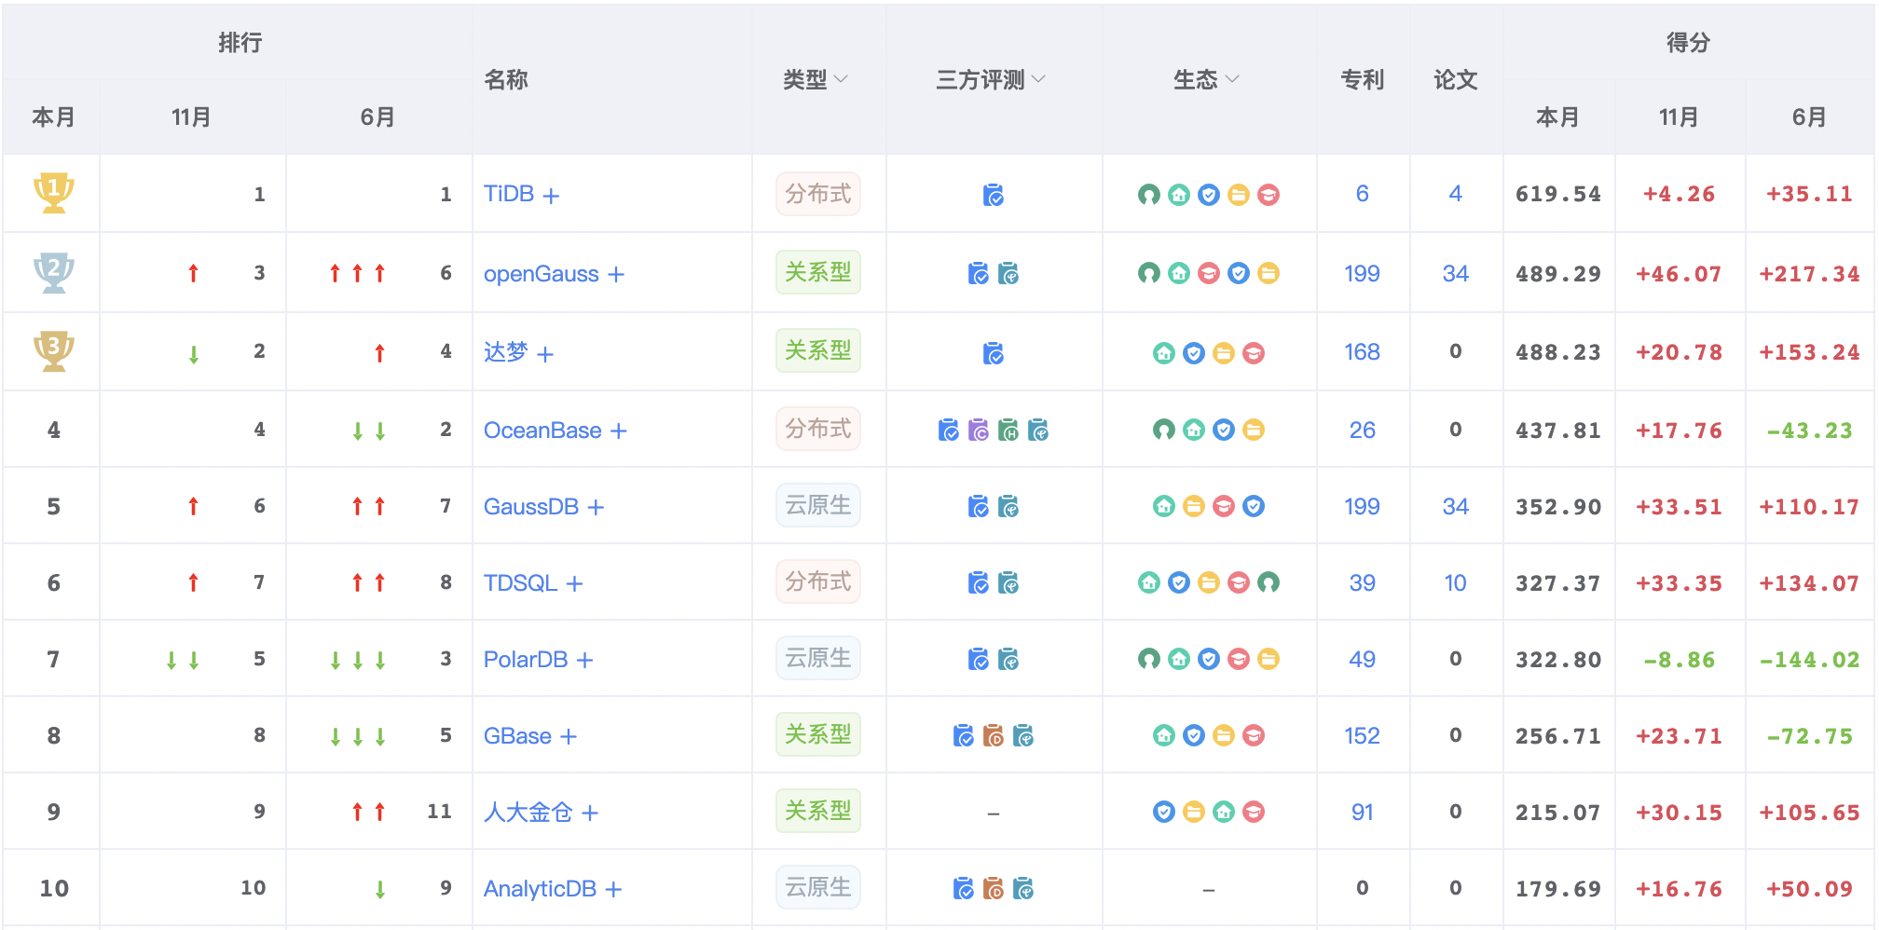Click the 分布式 type tag in TiDB row
The height and width of the screenshot is (930, 1879).
[x=817, y=194]
